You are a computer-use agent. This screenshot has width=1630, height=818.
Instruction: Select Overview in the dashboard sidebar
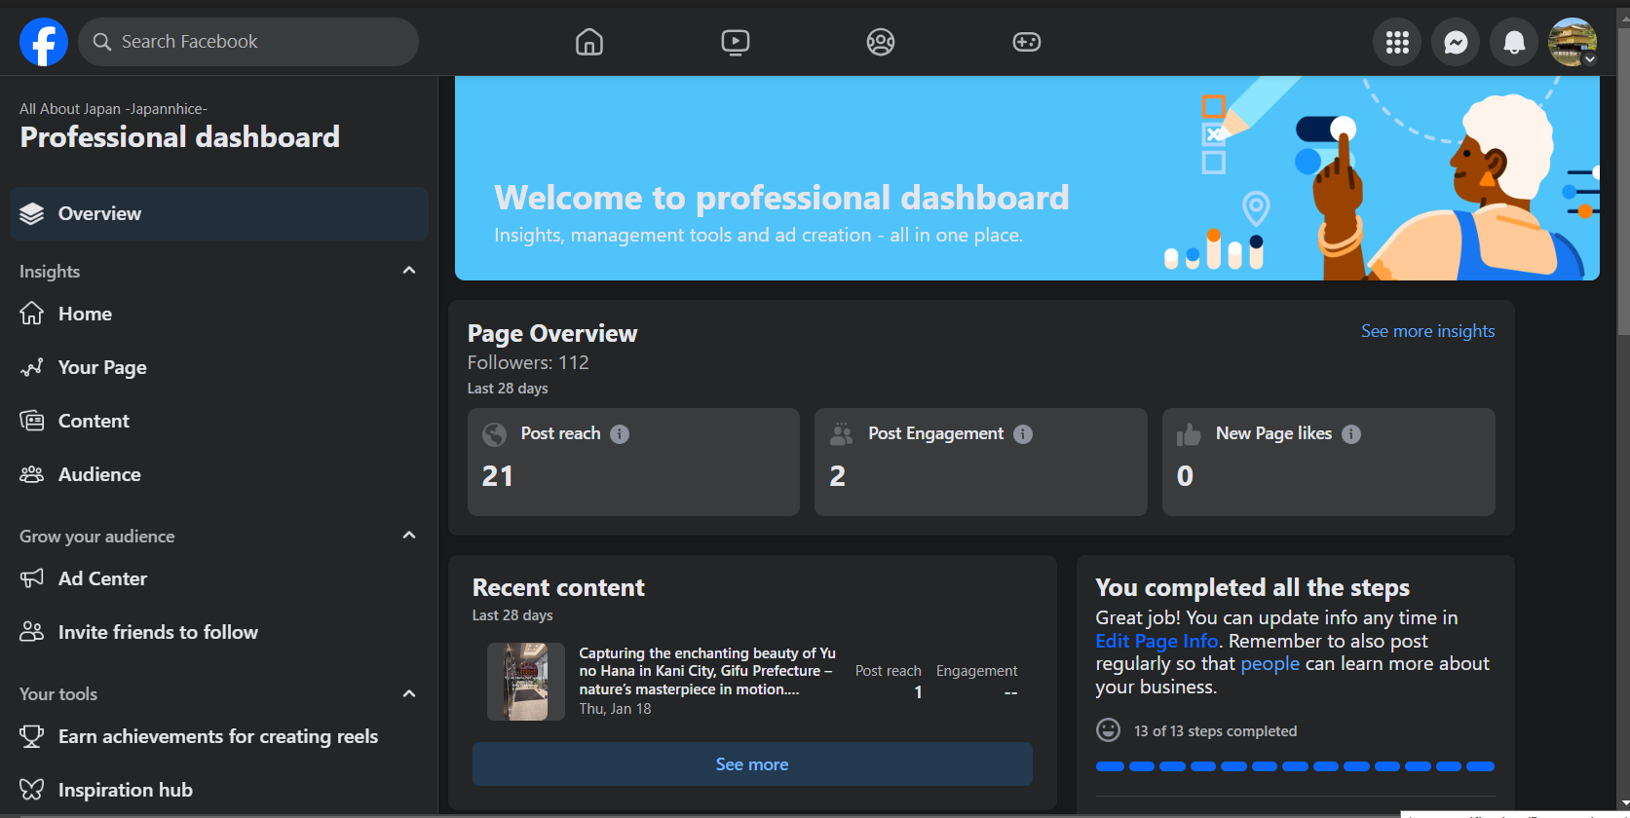pos(219,213)
